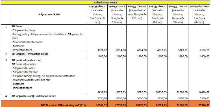
Task: Select row number 3 cell
Action: click(x=6, y=76)
